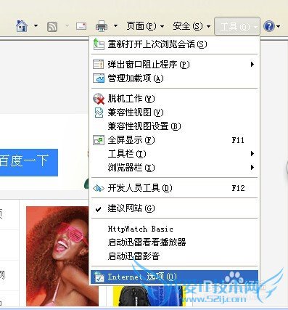Expand the 弹出窗口阻止程序 submenu arrow
This screenshot has height=310, width=288.
pos(252,64)
